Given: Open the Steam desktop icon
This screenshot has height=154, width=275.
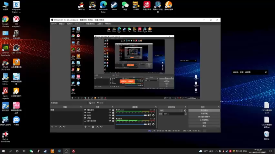Looking at the screenshot, I should 114,6.
